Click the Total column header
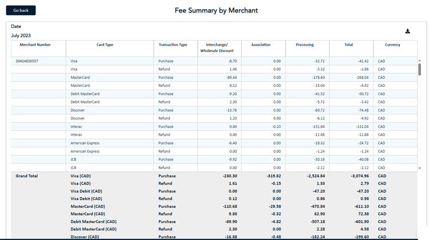This screenshot has width=429, height=240. (348, 45)
